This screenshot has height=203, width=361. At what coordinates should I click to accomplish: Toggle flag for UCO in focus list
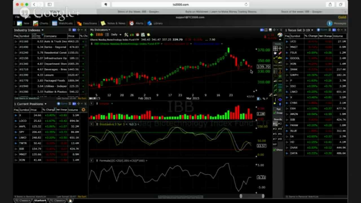point(287,41)
